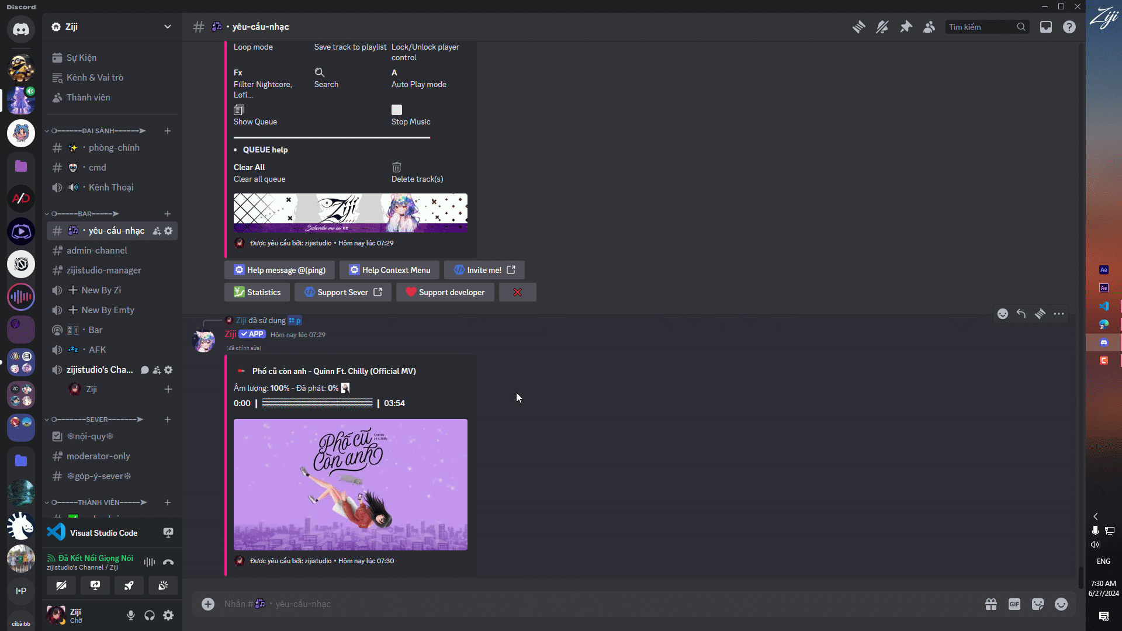Open the admin-channel text channel
The width and height of the screenshot is (1122, 631).
point(111,251)
